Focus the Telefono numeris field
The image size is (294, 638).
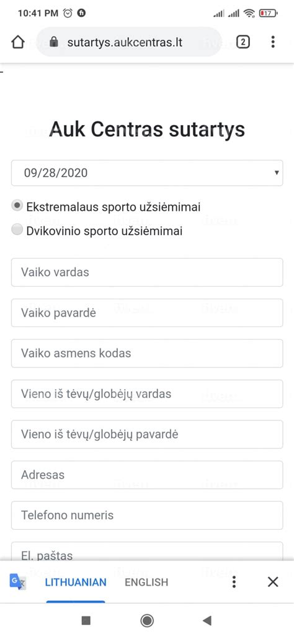coord(147,515)
